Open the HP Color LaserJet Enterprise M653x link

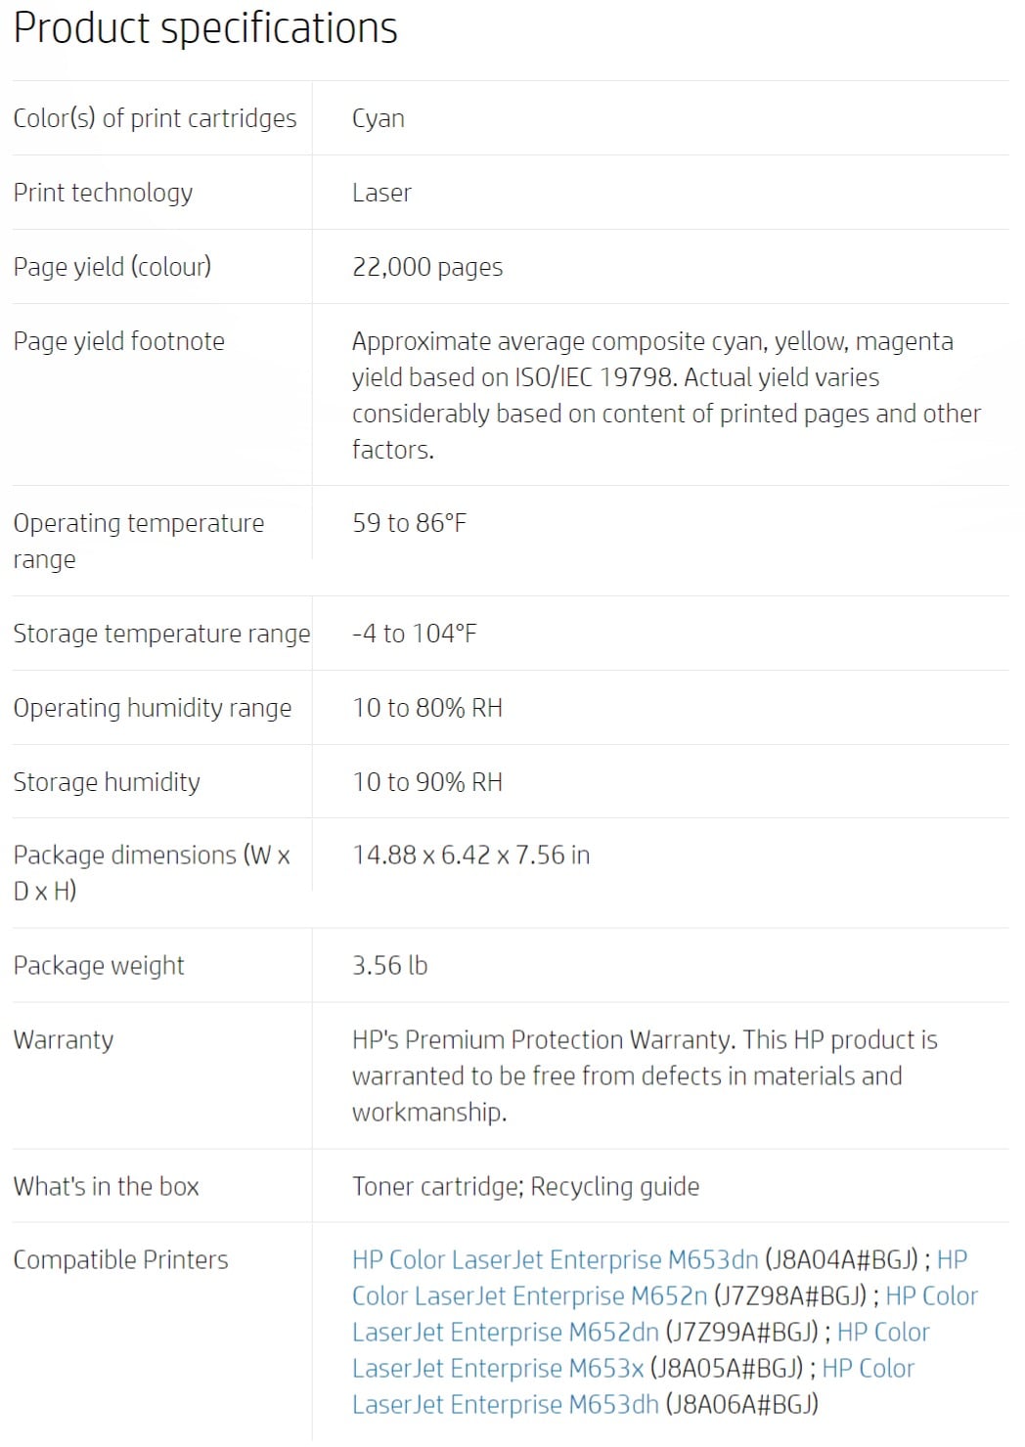[498, 1368]
